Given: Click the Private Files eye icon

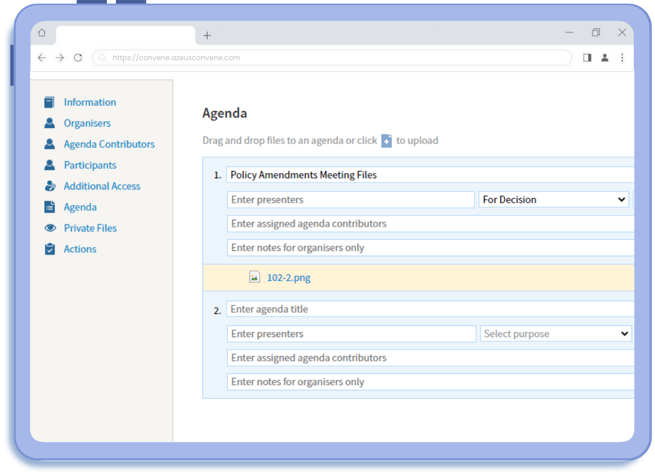Looking at the screenshot, I should (x=50, y=228).
